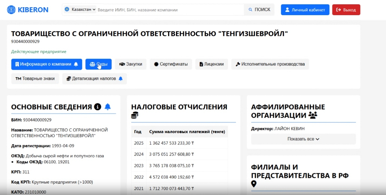Click the building icon on Информация о компании

pyautogui.click(x=17, y=64)
